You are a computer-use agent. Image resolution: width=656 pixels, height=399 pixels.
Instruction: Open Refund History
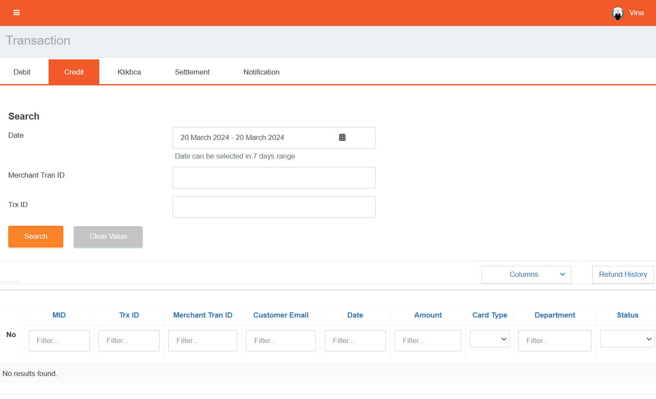point(623,275)
